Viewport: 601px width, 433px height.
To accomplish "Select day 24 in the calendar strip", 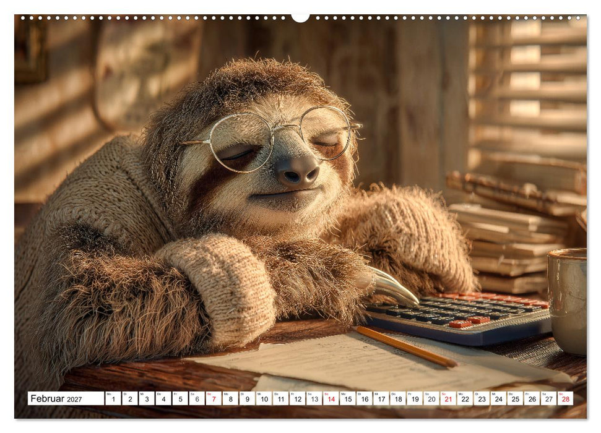I will (498, 398).
